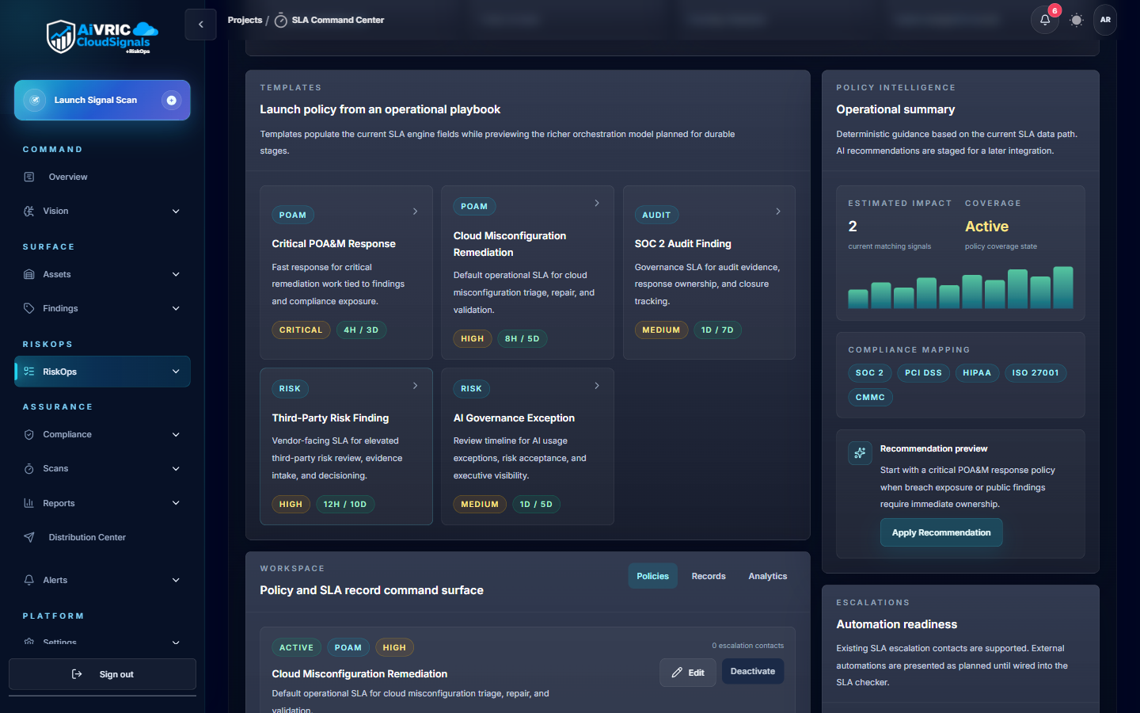Click the SLA Command Center stopwatch icon

pos(281,21)
